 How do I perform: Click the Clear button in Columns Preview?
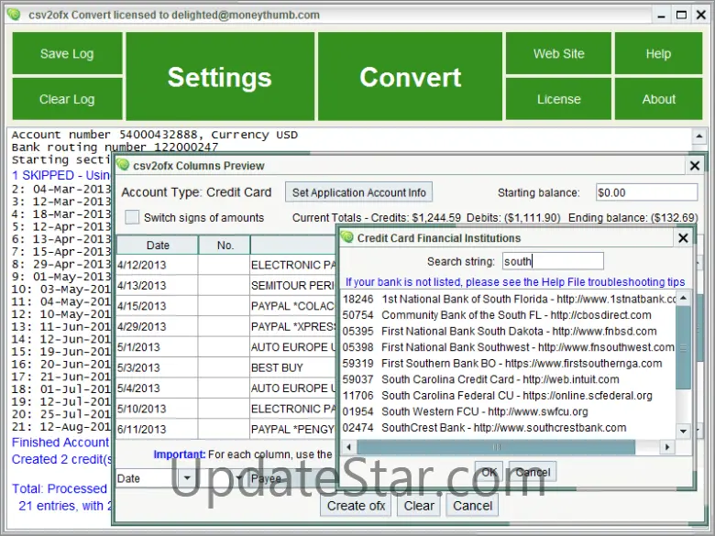click(419, 506)
